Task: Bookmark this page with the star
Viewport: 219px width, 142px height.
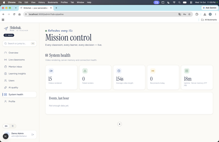Action: click(x=189, y=14)
